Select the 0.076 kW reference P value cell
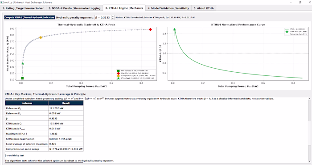312x165 pixels. coord(66,113)
